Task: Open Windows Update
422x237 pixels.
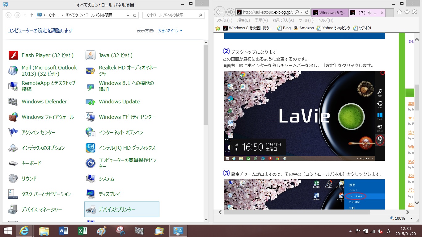Action: pos(113,102)
